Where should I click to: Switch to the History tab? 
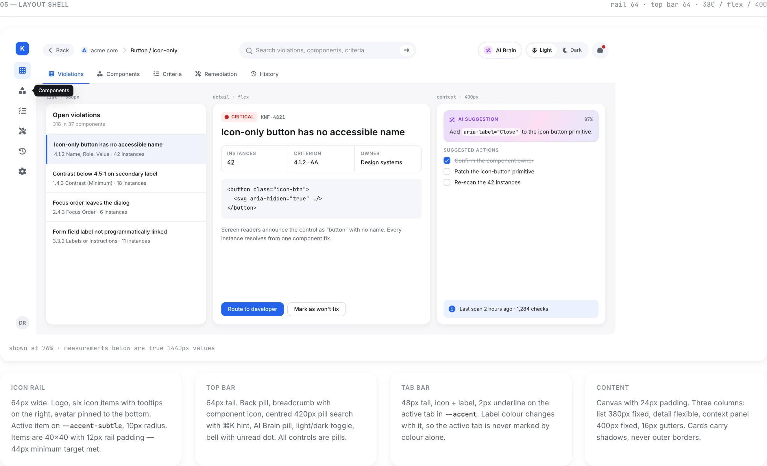[x=265, y=74]
